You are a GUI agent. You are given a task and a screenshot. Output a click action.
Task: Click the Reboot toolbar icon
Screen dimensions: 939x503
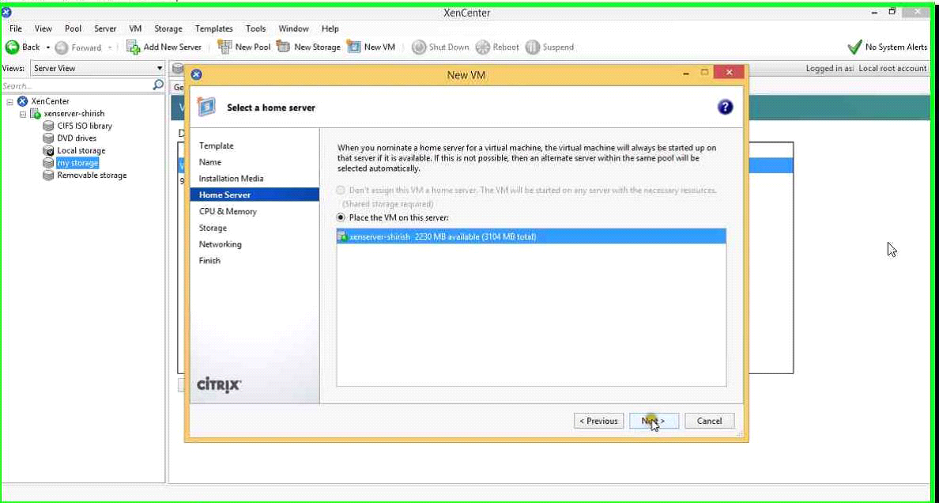pyautogui.click(x=483, y=47)
